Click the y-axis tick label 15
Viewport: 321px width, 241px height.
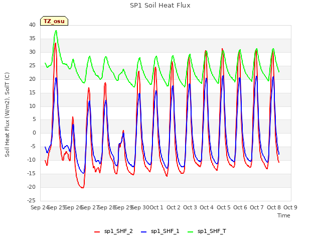(x=32, y=92)
